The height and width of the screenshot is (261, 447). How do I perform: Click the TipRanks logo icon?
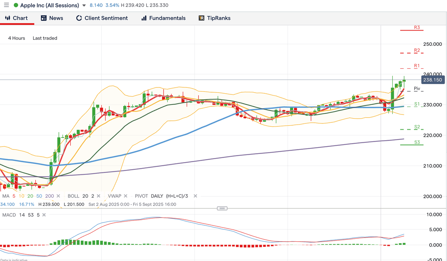tap(202, 18)
